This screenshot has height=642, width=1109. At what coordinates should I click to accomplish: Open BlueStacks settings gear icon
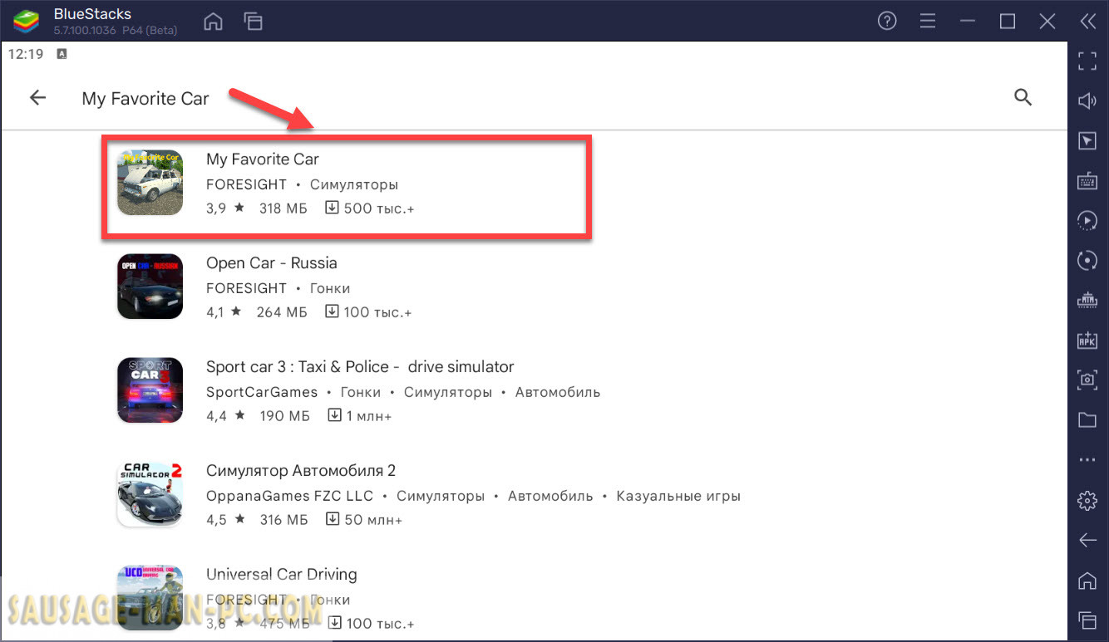[x=1087, y=500]
